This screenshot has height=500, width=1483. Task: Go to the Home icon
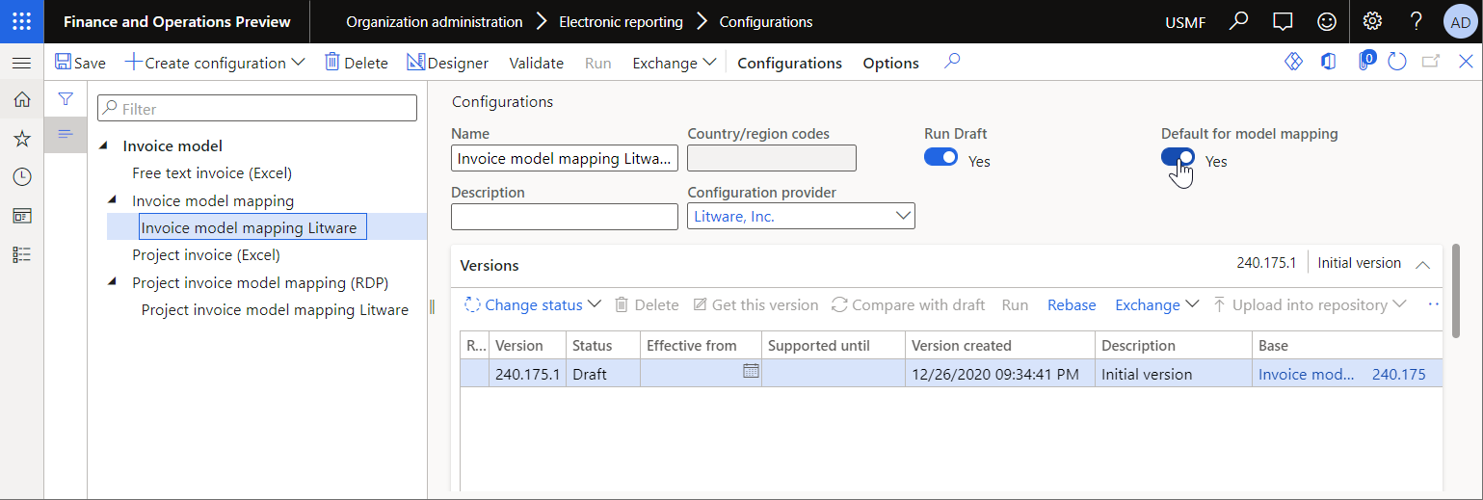tap(21, 99)
